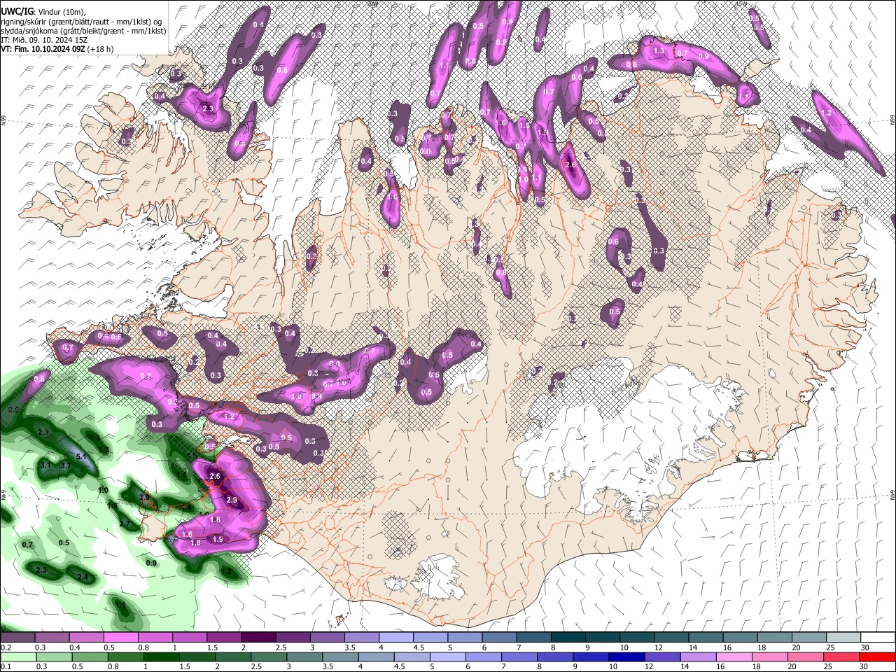Image resolution: width=896 pixels, height=672 pixels.
Task: Click the valid time 'VT: Fim. 10.10.2024 09Z'
Action: pos(43,50)
